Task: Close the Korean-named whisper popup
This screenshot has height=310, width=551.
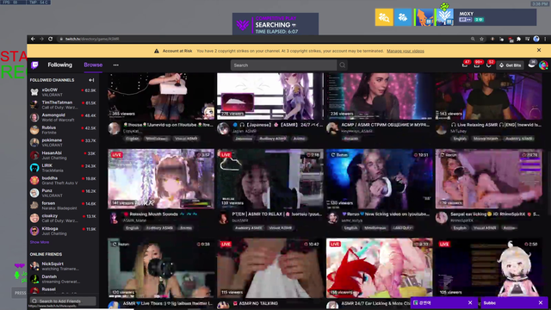Action: tap(470, 302)
